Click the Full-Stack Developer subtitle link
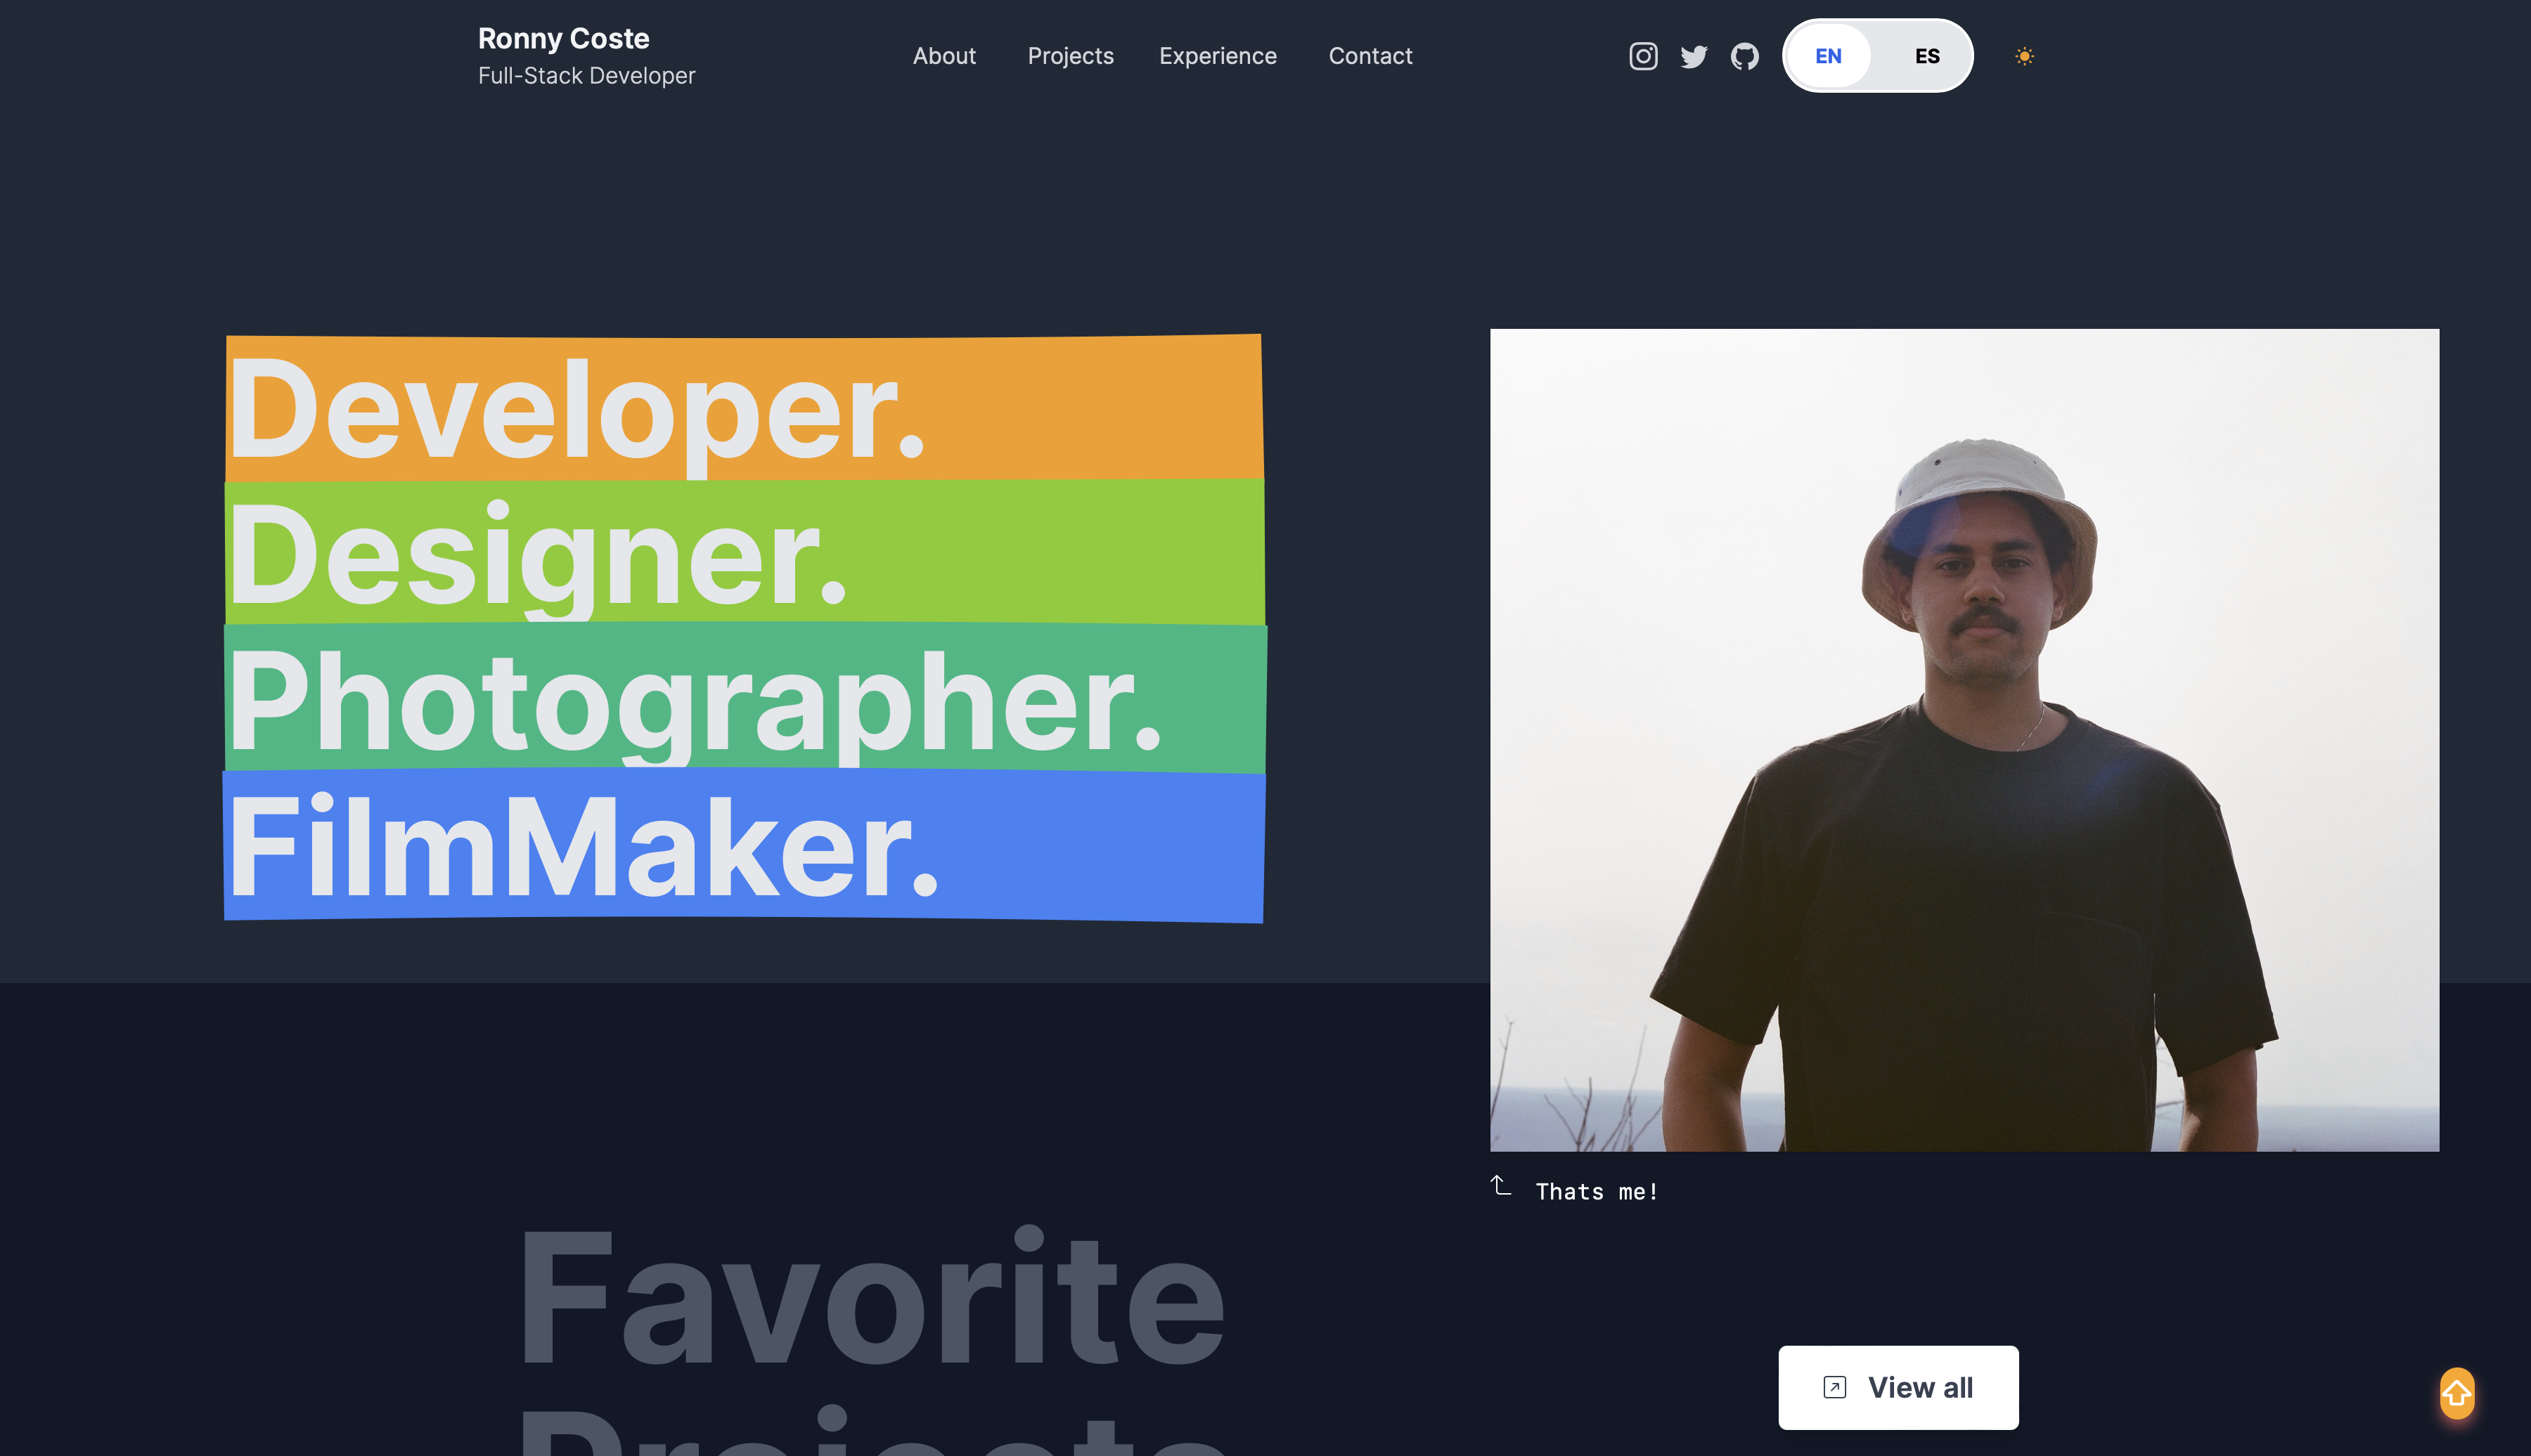Viewport: 2531px width, 1456px height. (586, 75)
